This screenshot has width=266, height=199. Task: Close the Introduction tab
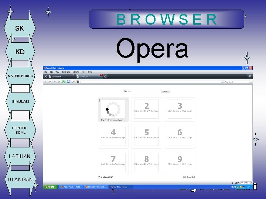click(x=74, y=75)
